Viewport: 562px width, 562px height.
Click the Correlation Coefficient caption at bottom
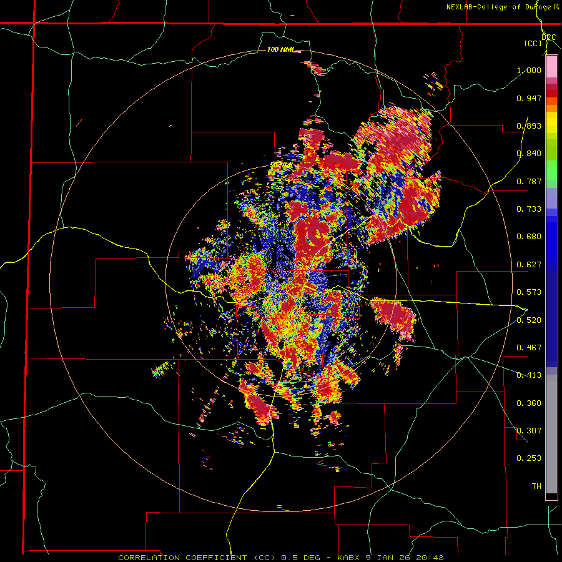pos(281,558)
